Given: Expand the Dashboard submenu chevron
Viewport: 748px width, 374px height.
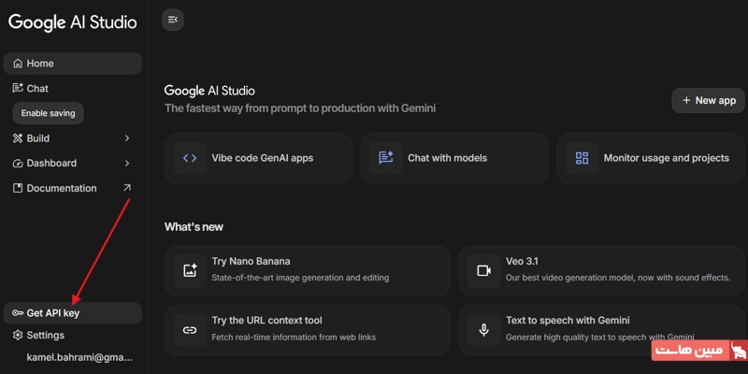Looking at the screenshot, I should pos(127,164).
